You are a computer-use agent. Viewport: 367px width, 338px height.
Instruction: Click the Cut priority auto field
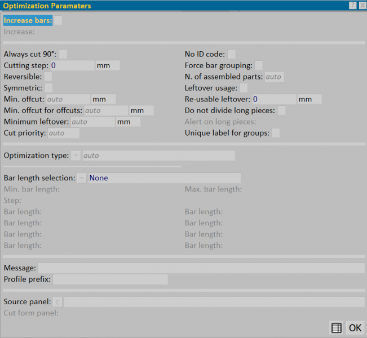[x=64, y=133]
